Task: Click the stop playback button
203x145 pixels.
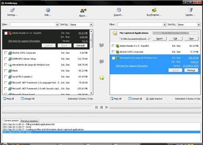Action: pyautogui.click(x=101, y=107)
